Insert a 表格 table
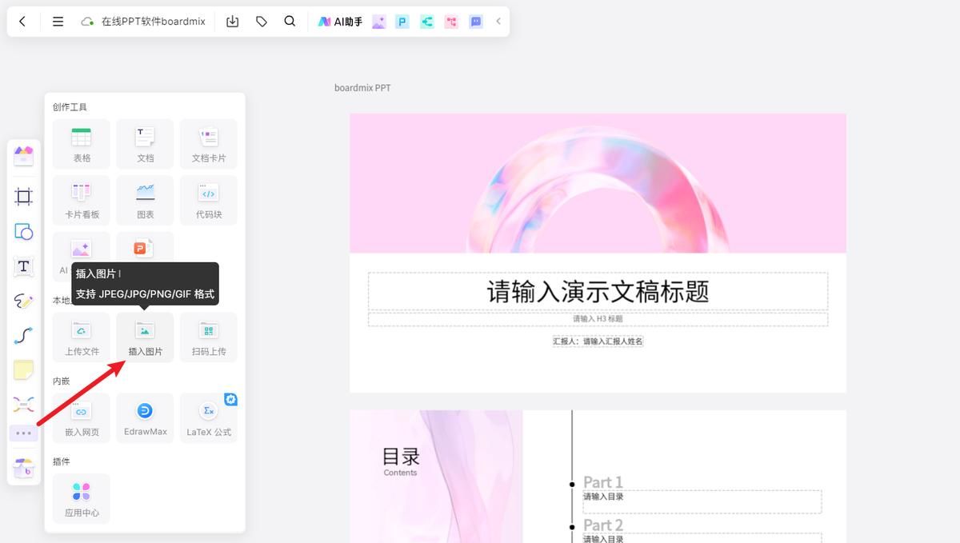Screen dimensions: 960x543 pyautogui.click(x=82, y=144)
